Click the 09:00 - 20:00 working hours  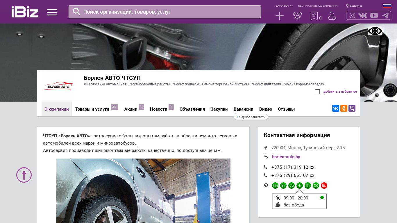tap(296, 198)
